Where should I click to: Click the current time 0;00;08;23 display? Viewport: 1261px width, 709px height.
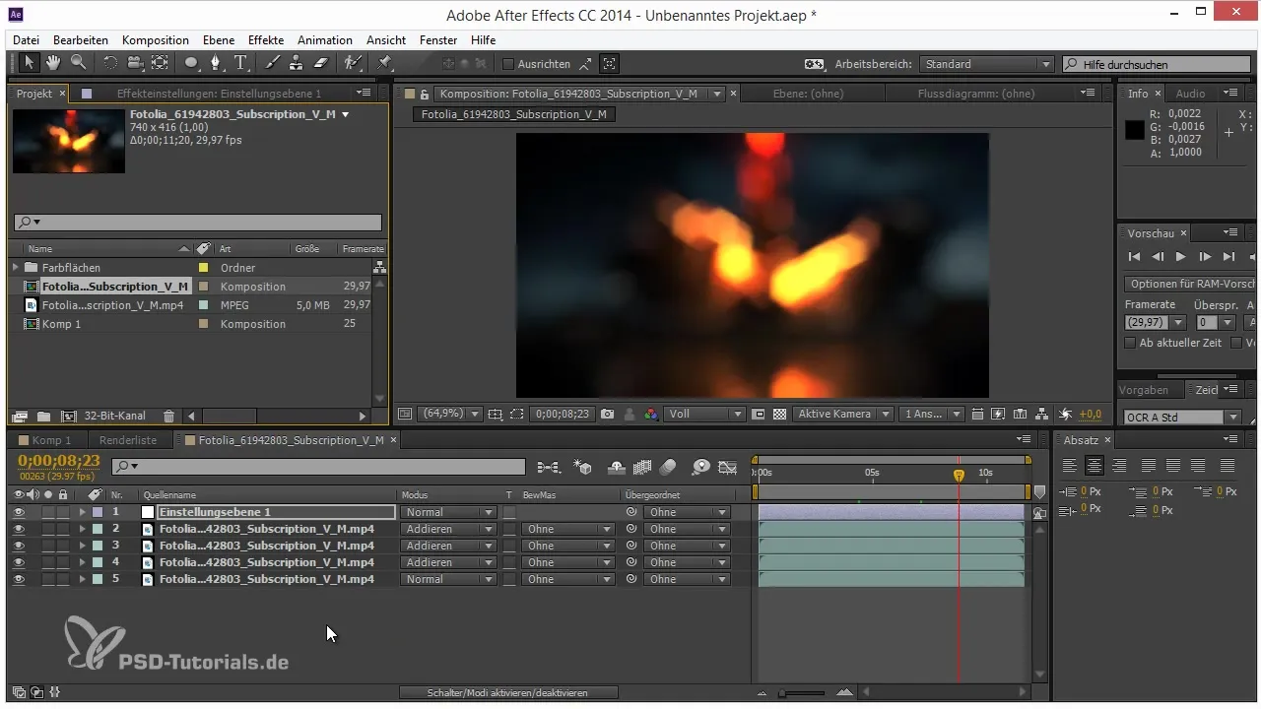coord(59,460)
